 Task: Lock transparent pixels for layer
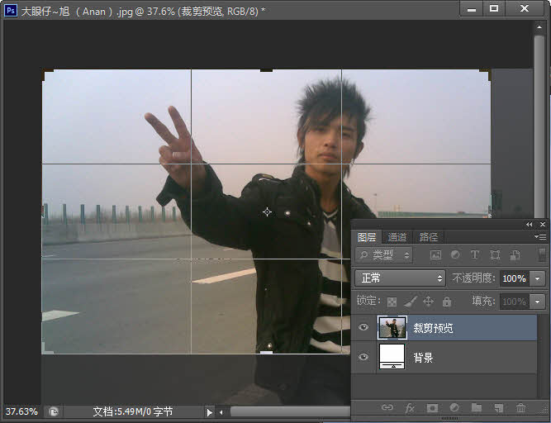(392, 302)
